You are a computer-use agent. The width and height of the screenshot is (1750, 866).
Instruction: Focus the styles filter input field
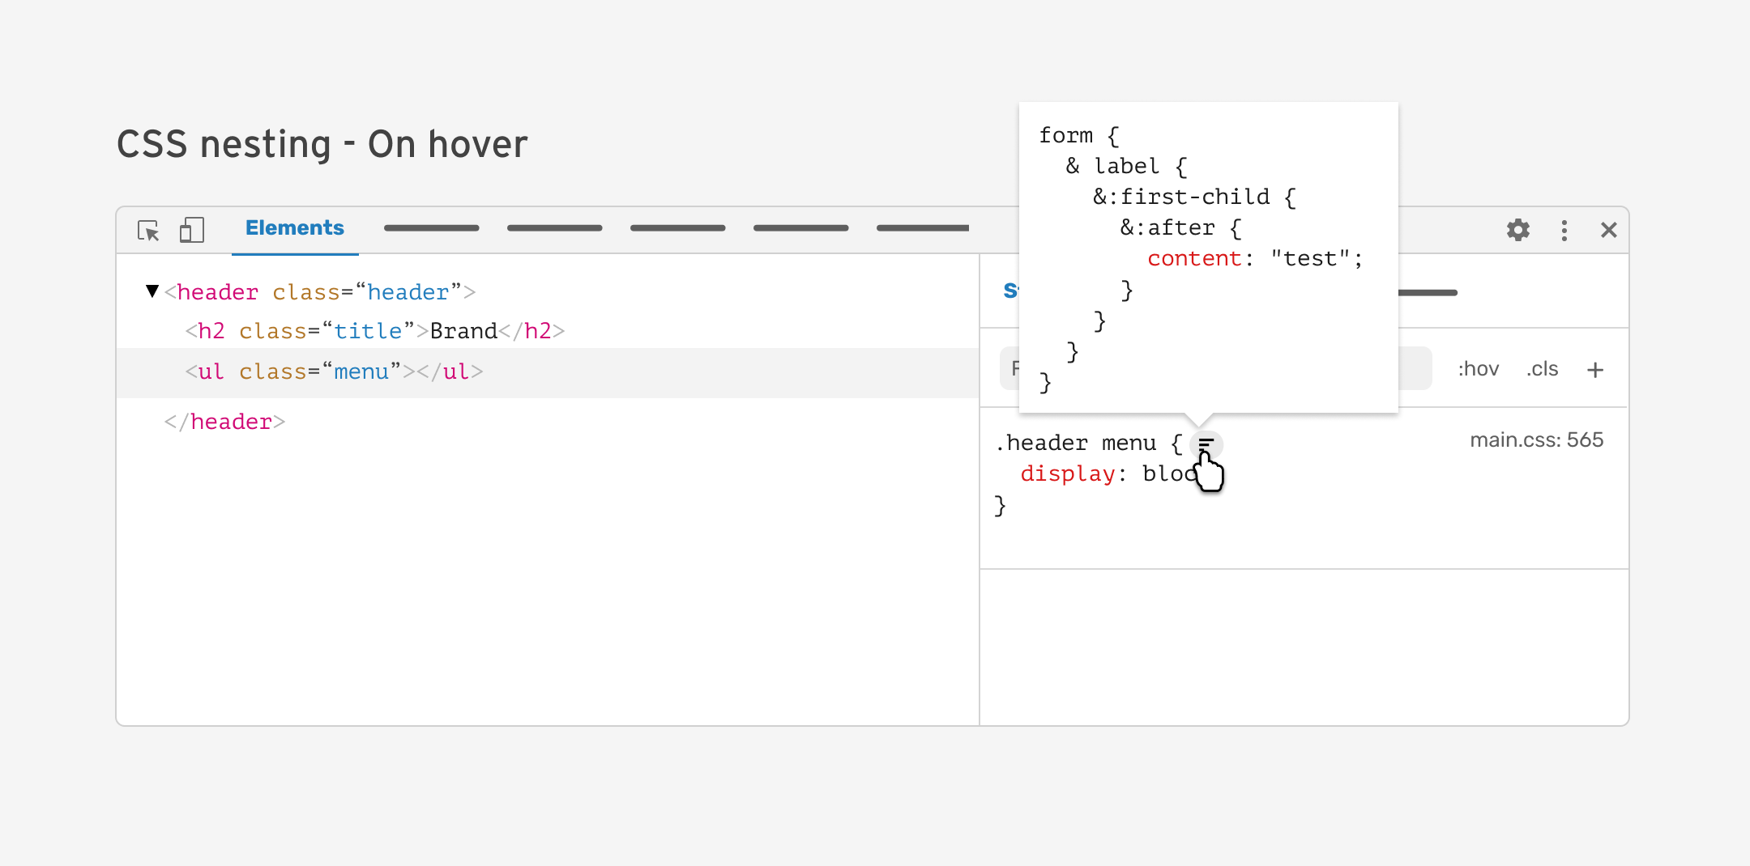click(x=1009, y=369)
